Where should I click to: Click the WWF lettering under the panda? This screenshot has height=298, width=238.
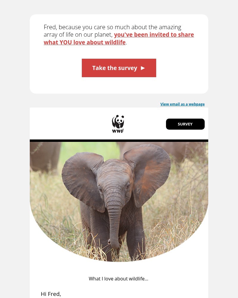[118, 131]
